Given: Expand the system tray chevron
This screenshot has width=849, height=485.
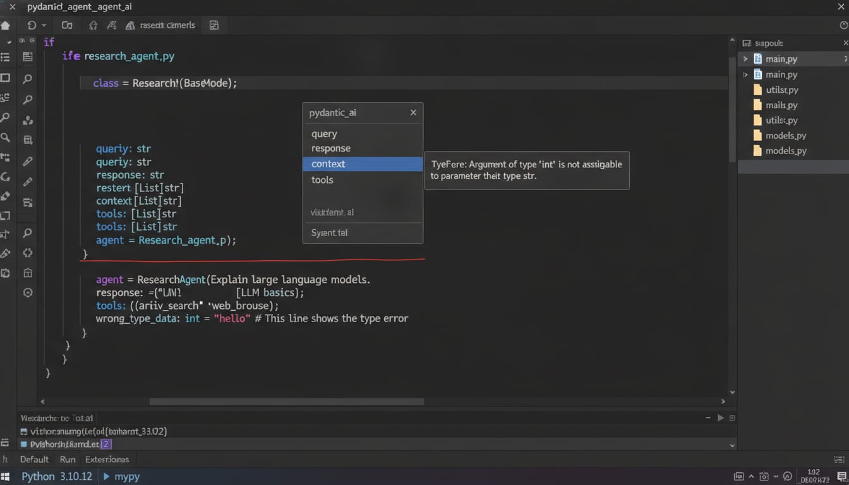Looking at the screenshot, I should (x=751, y=477).
